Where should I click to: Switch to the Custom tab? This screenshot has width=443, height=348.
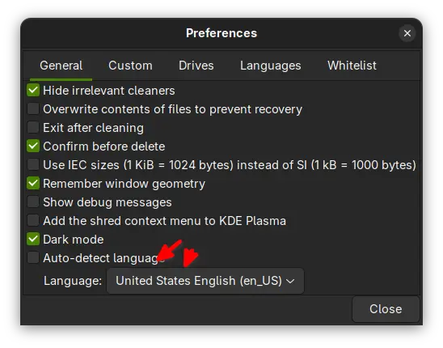pos(130,66)
